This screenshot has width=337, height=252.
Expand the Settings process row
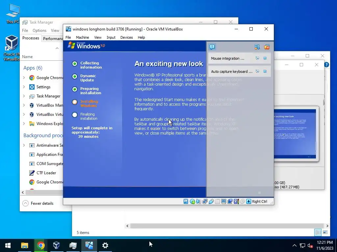(24, 87)
